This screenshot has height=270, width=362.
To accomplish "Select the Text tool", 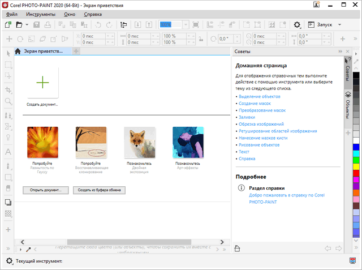I will click(x=8, y=152).
